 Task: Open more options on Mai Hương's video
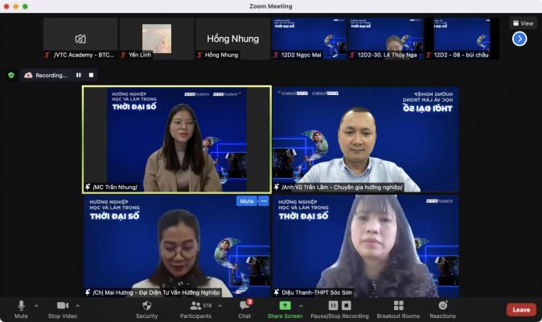pyautogui.click(x=263, y=201)
